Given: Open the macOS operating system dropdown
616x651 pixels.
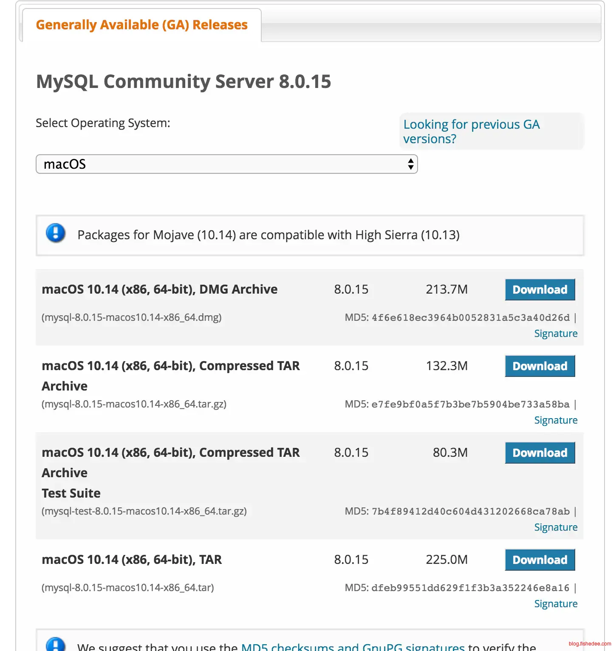Looking at the screenshot, I should (226, 164).
